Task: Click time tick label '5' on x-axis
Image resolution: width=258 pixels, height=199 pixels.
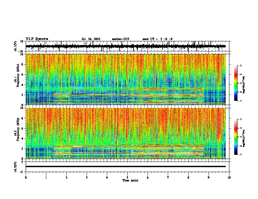Action: [127, 178]
